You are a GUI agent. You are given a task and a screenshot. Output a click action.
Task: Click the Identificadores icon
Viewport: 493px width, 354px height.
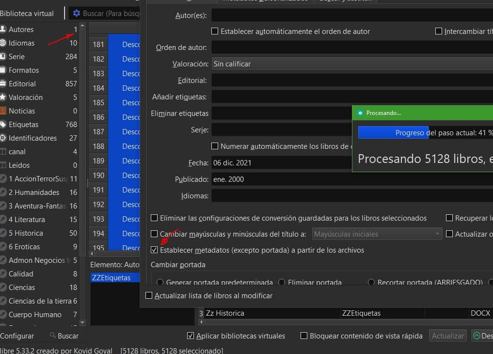(3, 138)
